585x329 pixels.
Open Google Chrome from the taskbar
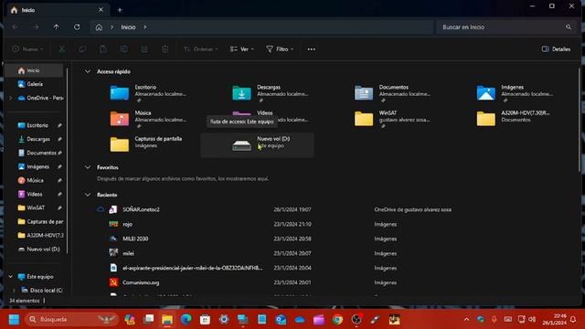pos(337,319)
